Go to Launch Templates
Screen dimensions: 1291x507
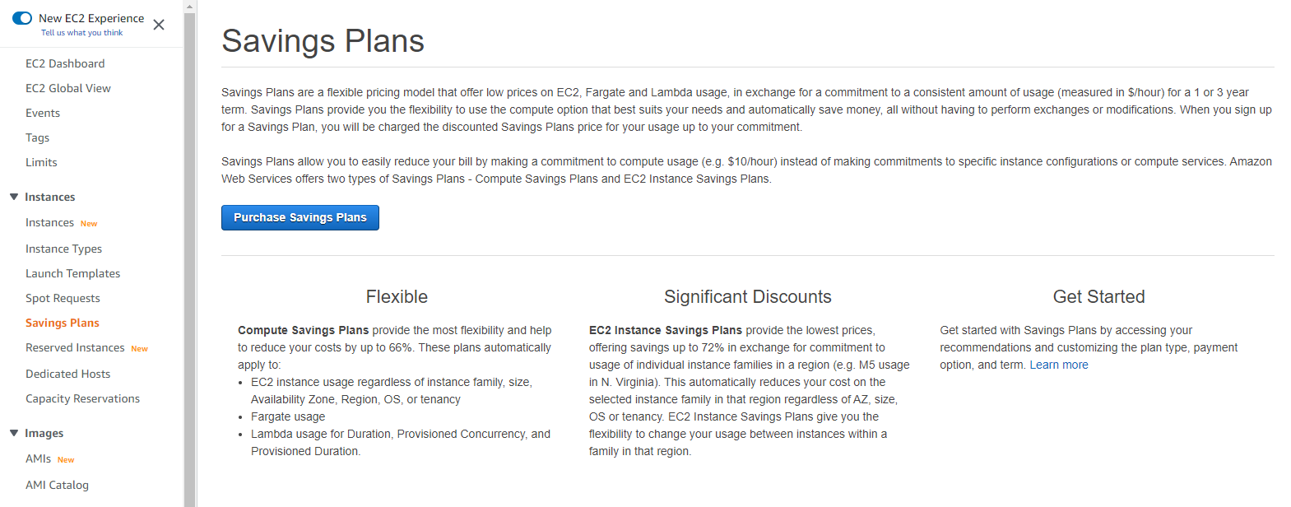(72, 273)
